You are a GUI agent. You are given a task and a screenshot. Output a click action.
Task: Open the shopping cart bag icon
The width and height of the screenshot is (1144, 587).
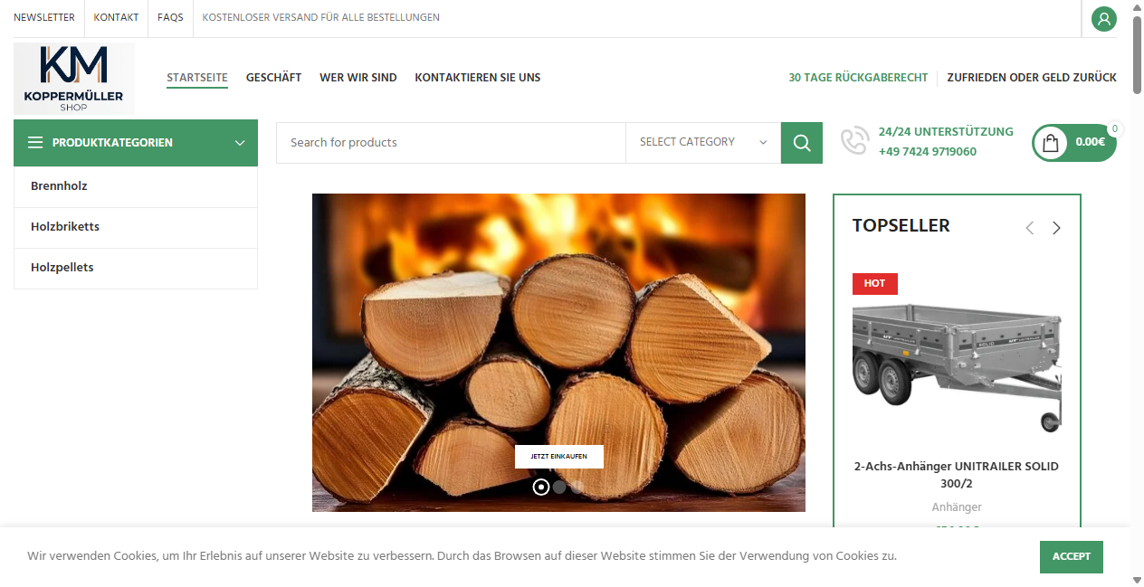tap(1051, 143)
